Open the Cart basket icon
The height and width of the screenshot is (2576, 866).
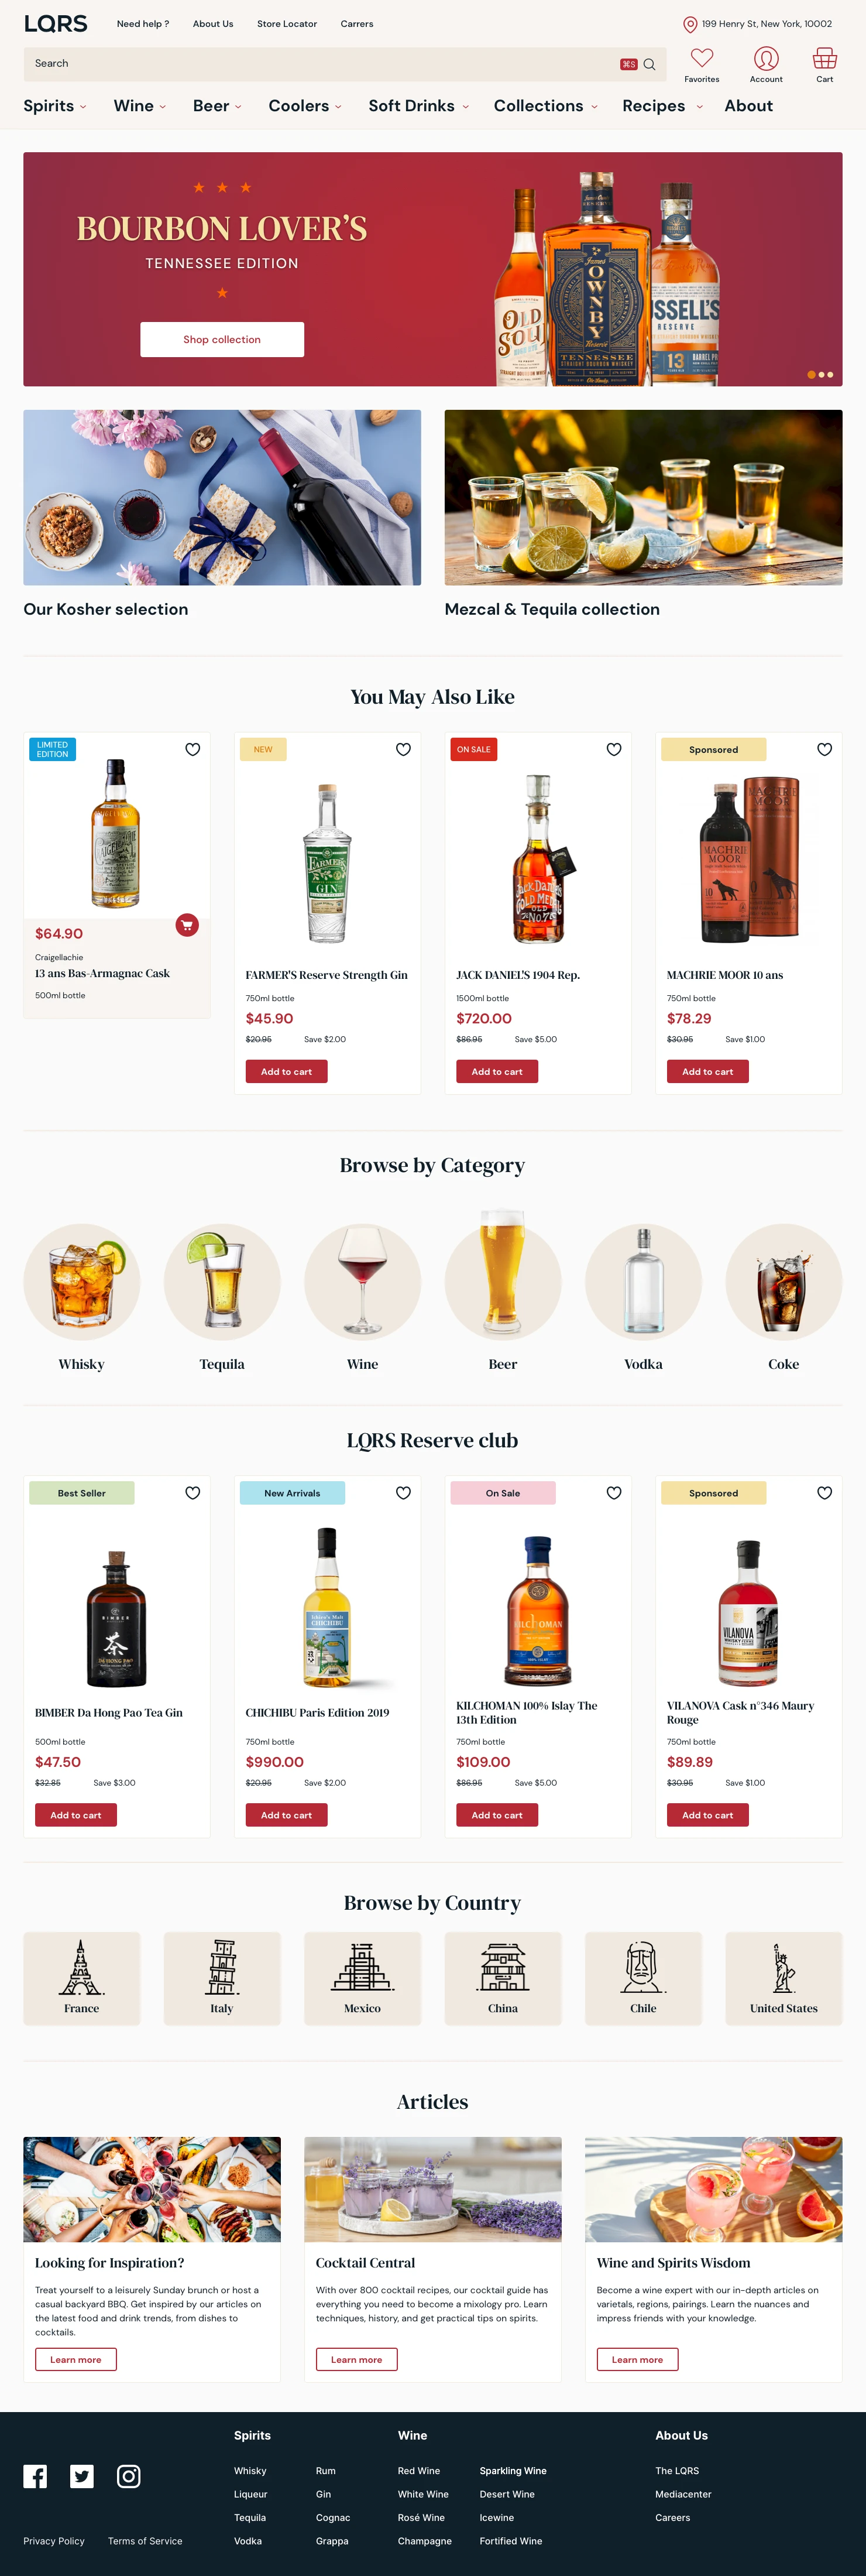[x=824, y=58]
